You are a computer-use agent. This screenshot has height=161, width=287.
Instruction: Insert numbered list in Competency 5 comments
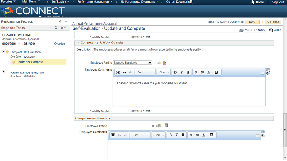(x=196, y=72)
